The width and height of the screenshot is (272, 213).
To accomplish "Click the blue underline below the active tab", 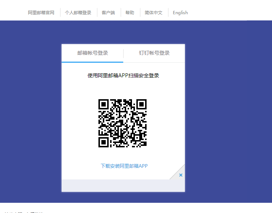I will (x=92, y=62).
